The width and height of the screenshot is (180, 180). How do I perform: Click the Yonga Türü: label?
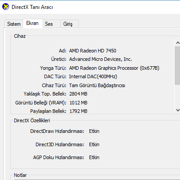click(x=53, y=68)
